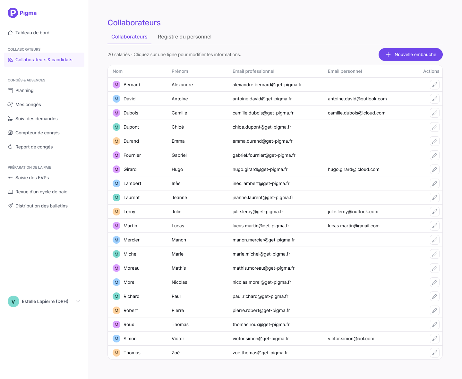This screenshot has height=379, width=462.
Task: Edit Martin Lucas with pencil icon
Action: point(435,226)
